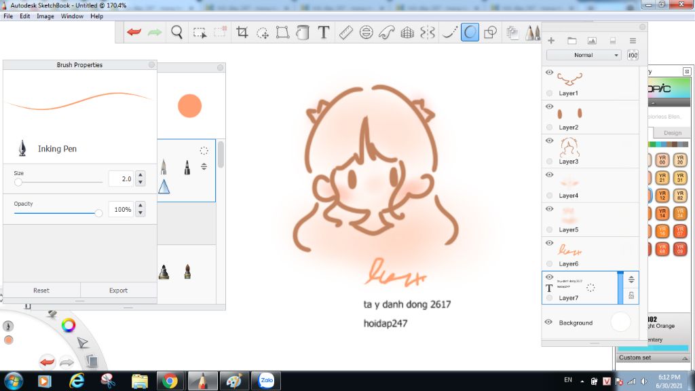Expand the Custom set panel arrow

(x=685, y=358)
